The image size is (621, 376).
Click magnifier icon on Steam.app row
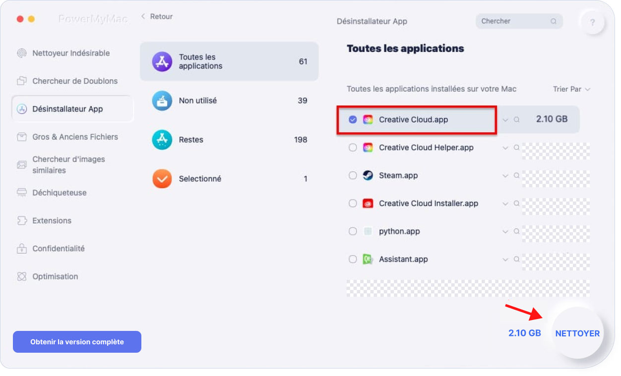pyautogui.click(x=516, y=176)
